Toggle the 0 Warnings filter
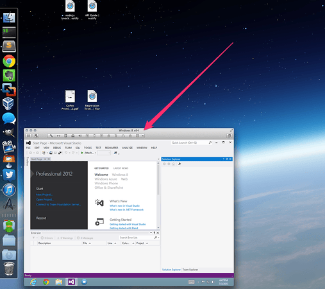Screen dimensions: 325x289 (x=65, y=238)
